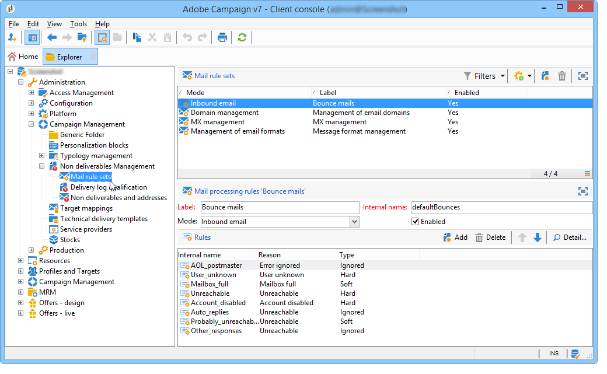The width and height of the screenshot is (607, 374).
Task: Click the copy toolbar icon
Action: pos(137,37)
